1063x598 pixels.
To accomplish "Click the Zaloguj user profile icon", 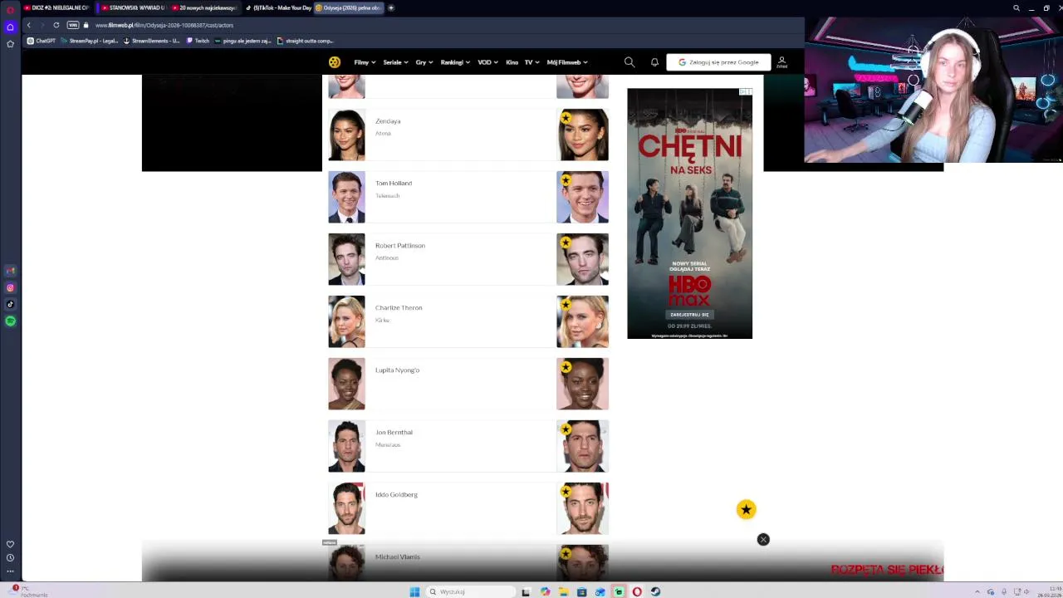I will [x=781, y=62].
